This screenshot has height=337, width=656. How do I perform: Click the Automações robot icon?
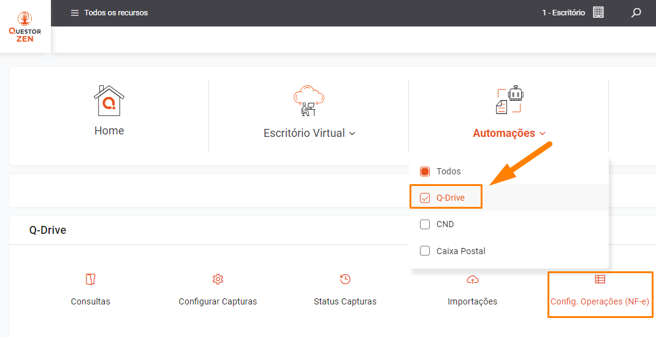(510, 99)
